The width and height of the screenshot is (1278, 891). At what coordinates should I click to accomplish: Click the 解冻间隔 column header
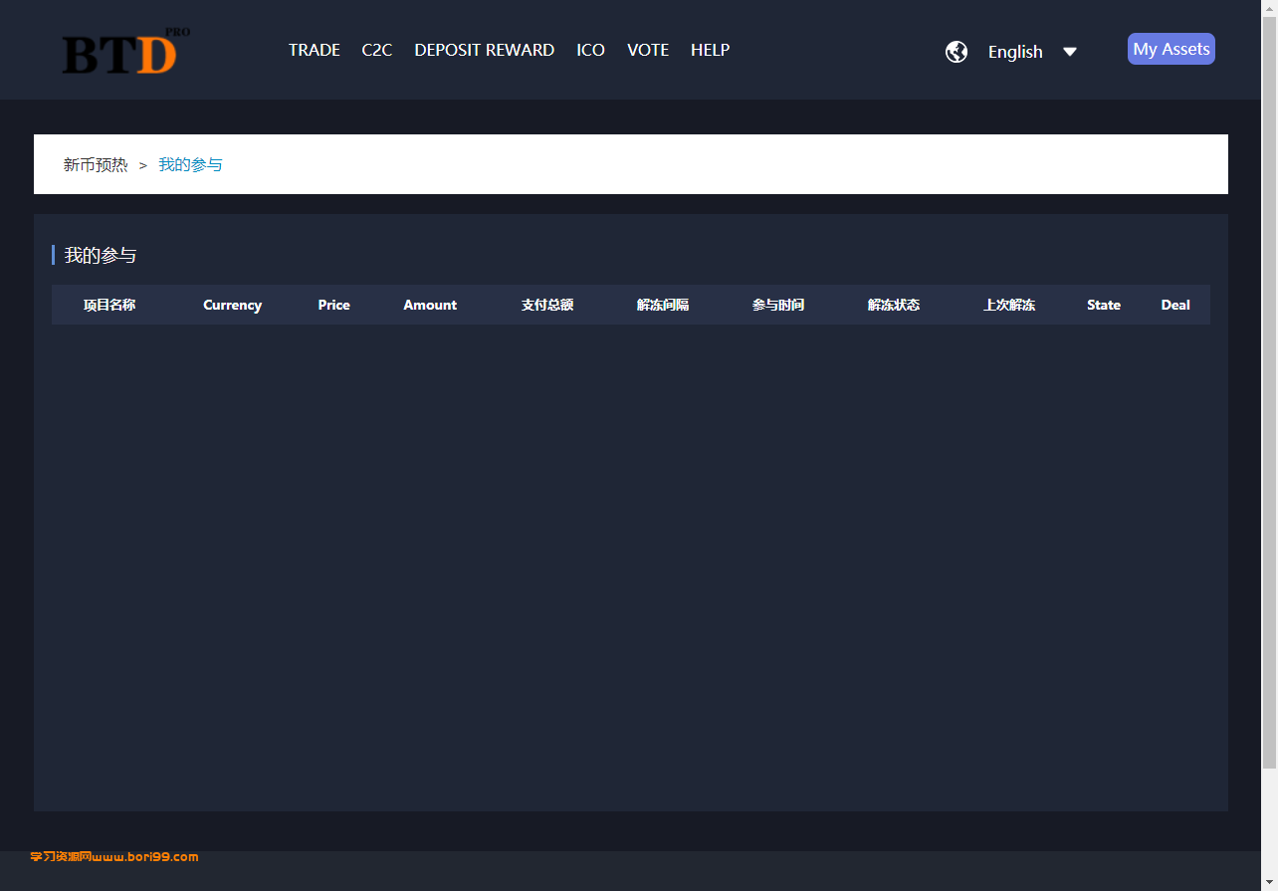(663, 305)
